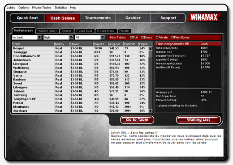The width and height of the screenshot is (233, 165).
Task: Sort by the Flop% column header
Action: click(146, 44)
